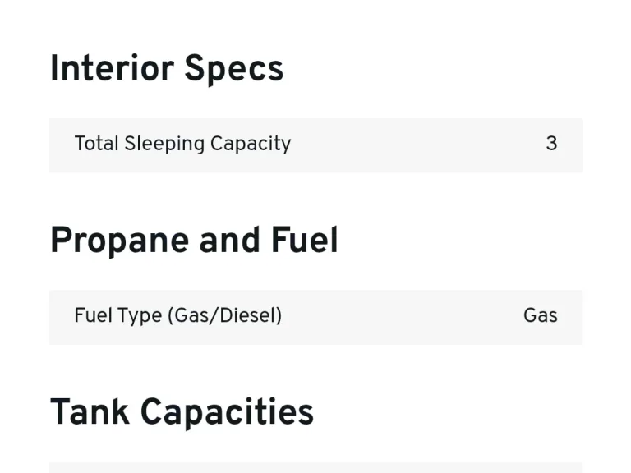Image resolution: width=631 pixels, height=473 pixels.
Task: Click the word Propane in second heading
Action: coord(119,241)
